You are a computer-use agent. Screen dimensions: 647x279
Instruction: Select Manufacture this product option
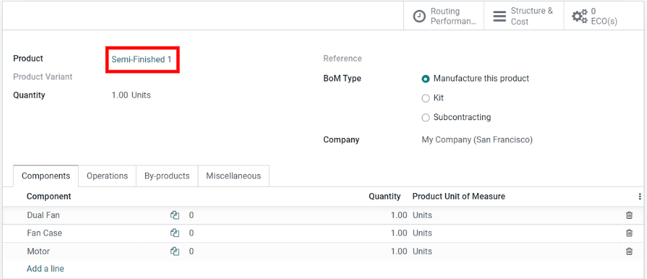click(x=426, y=79)
